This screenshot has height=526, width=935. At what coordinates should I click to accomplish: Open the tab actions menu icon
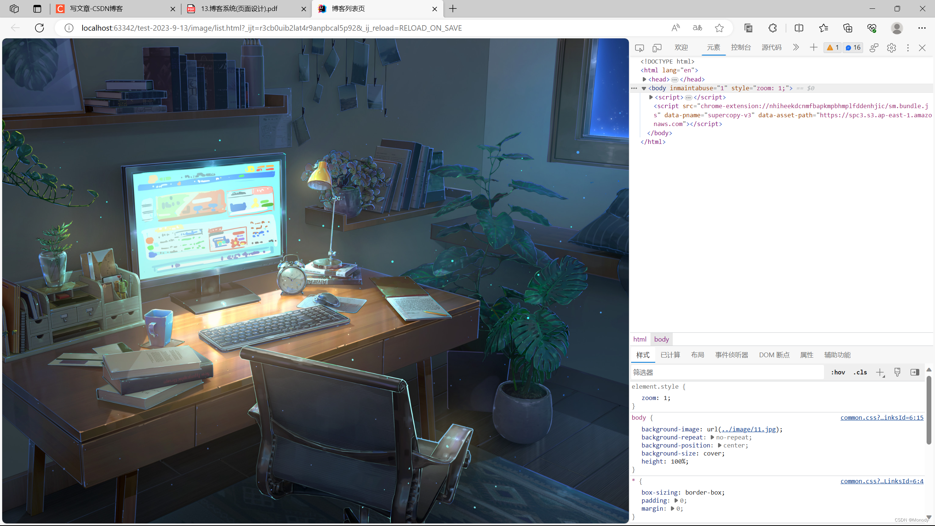(37, 9)
